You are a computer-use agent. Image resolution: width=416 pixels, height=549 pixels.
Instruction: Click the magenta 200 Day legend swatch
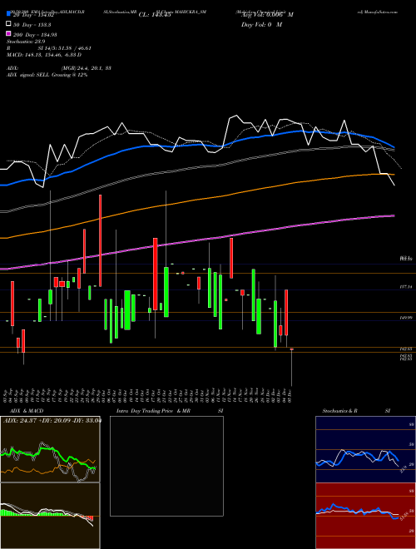tap(8, 33)
